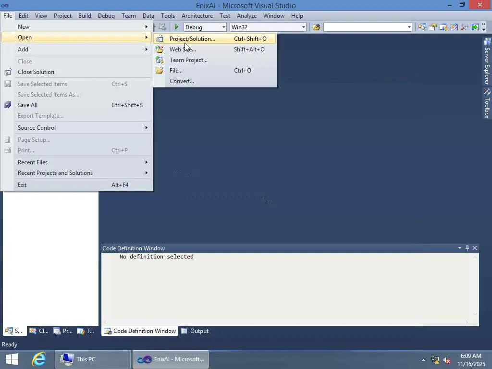Open the Properties Window toolbar icon
Image resolution: width=492 pixels, height=369 pixels.
433,27
